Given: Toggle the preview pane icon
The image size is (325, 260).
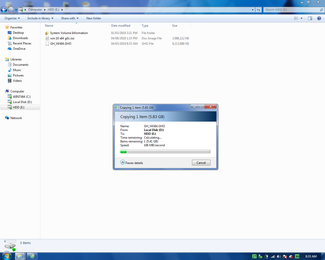Looking at the screenshot, I should pos(310,18).
